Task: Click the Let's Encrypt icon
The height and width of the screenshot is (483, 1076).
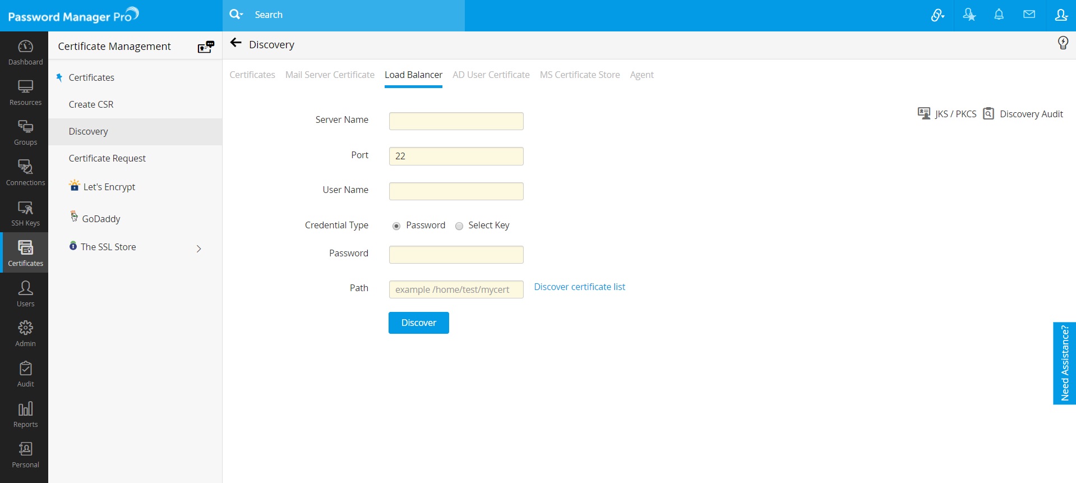Action: pos(75,185)
